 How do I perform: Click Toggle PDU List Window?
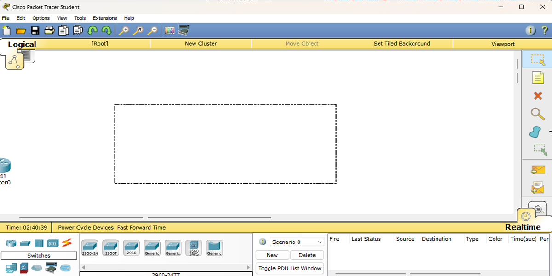pos(290,268)
